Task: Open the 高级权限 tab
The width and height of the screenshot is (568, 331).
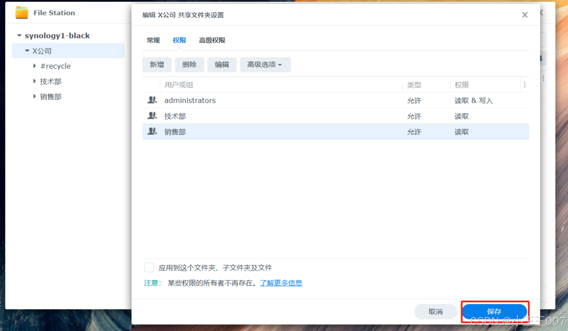Action: [212, 40]
